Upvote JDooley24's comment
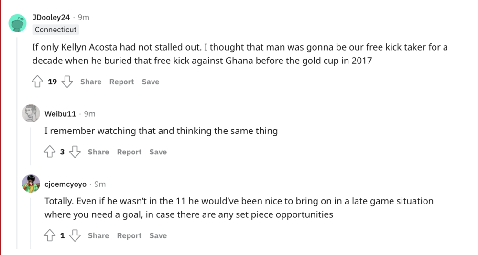The image size is (478, 255). 37,82
